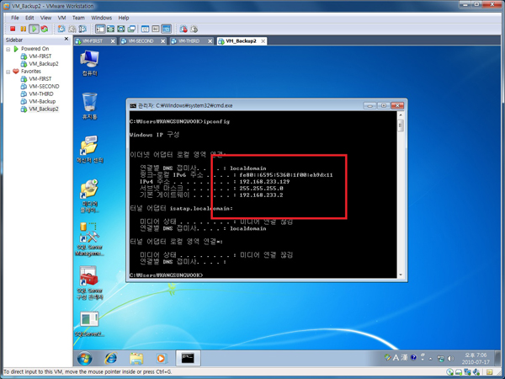Open the Help menu

coord(124,18)
